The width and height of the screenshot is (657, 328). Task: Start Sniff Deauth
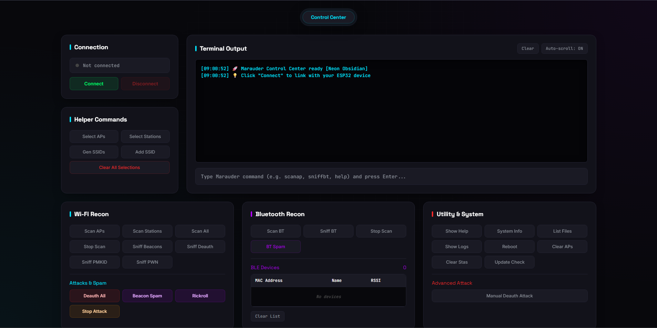point(200,247)
